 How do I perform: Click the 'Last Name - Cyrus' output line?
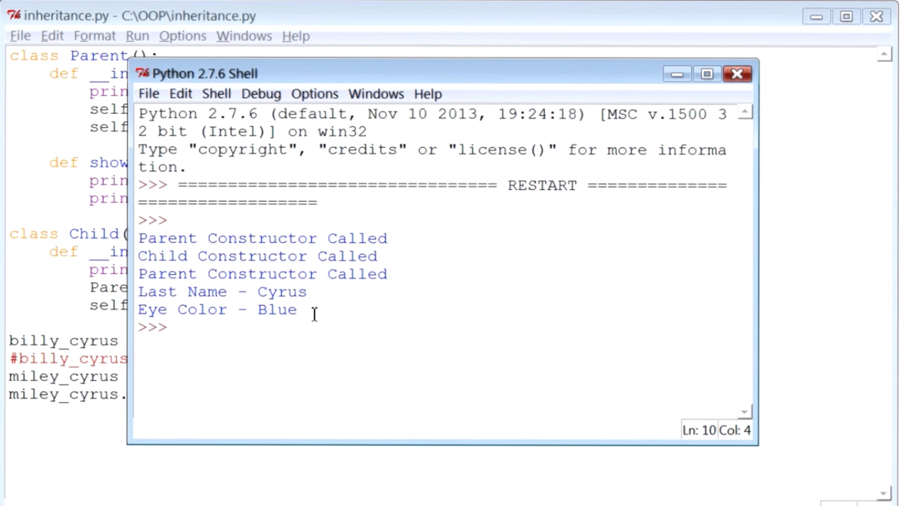point(222,292)
